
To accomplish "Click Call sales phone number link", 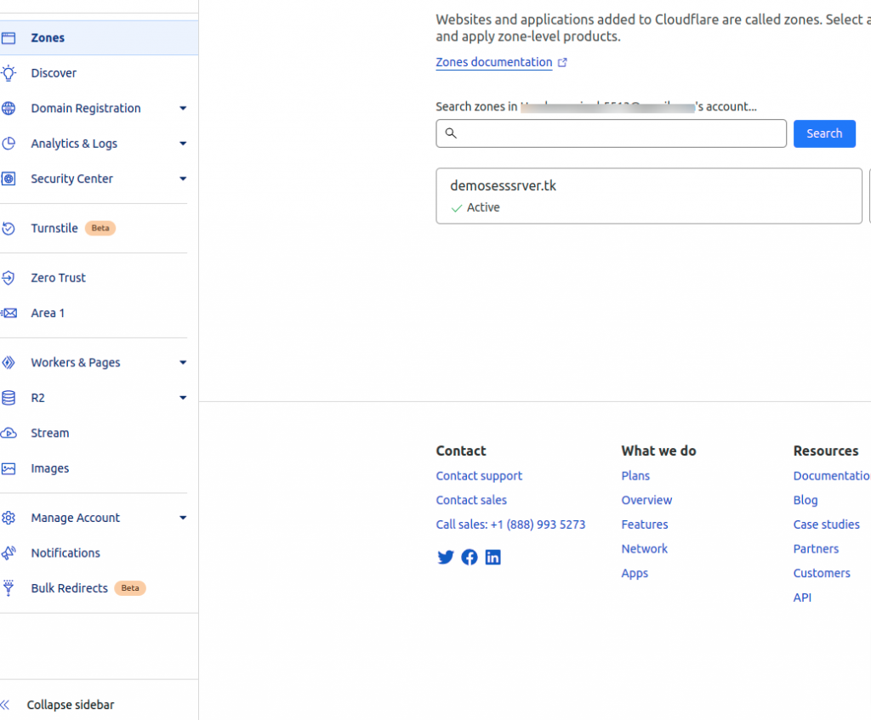I will coord(510,524).
